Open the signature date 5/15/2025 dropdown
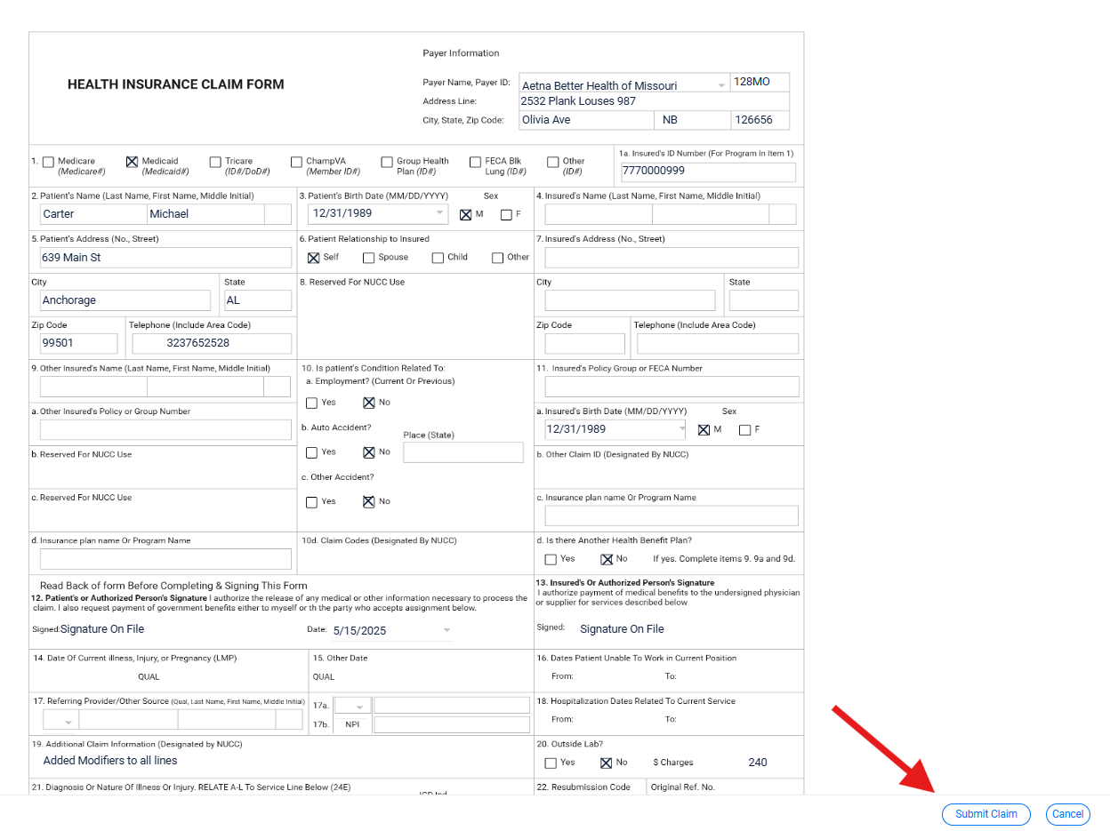1110x831 pixels. click(x=446, y=631)
